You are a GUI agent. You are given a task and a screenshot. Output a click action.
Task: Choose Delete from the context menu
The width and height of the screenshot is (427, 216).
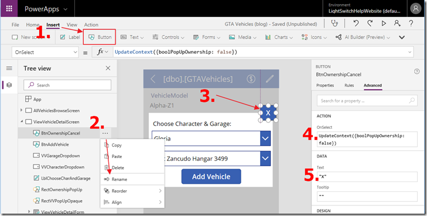tap(132, 168)
